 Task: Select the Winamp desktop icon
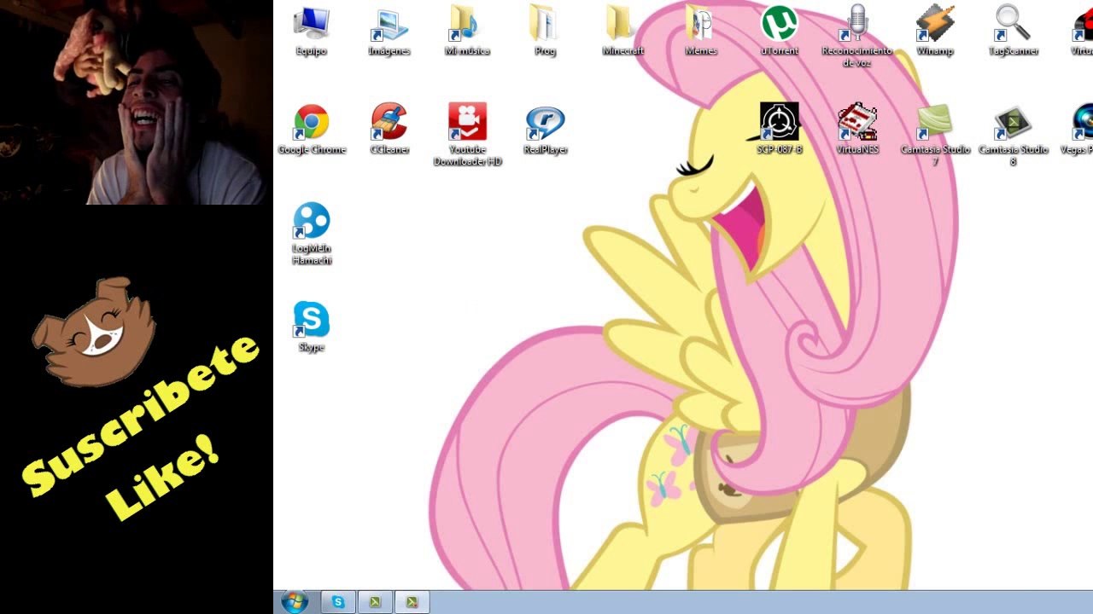(x=935, y=31)
